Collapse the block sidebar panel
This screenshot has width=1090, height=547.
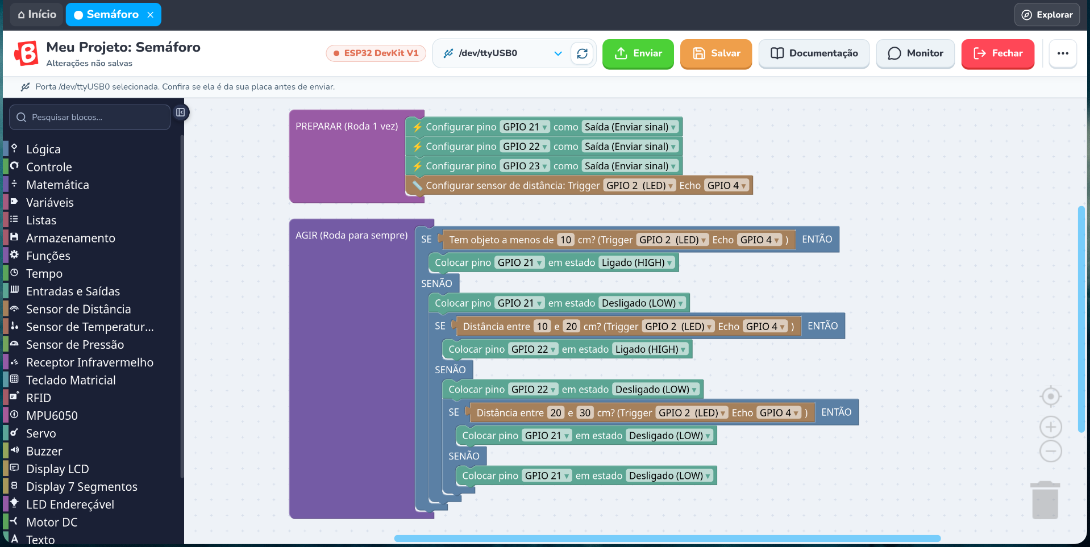[180, 112]
